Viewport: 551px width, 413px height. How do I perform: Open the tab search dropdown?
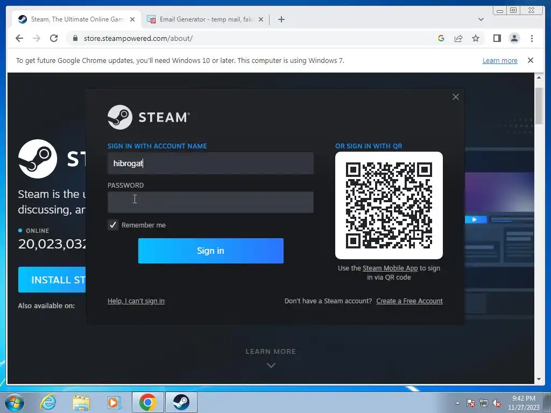pyautogui.click(x=481, y=19)
